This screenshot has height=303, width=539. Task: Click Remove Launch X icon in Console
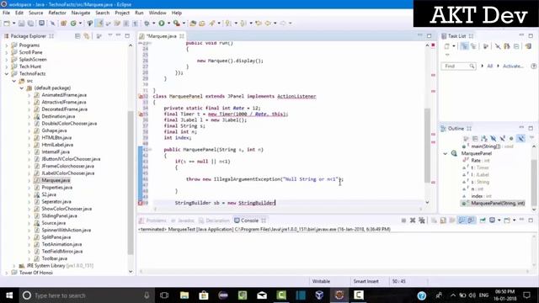pyautogui.click(x=413, y=221)
